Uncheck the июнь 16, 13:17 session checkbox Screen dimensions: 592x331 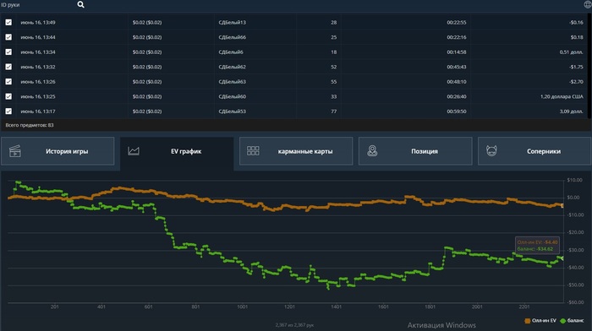coord(8,111)
